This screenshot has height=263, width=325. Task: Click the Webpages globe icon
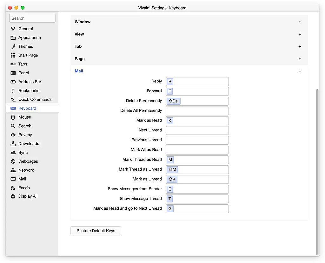[13, 161]
